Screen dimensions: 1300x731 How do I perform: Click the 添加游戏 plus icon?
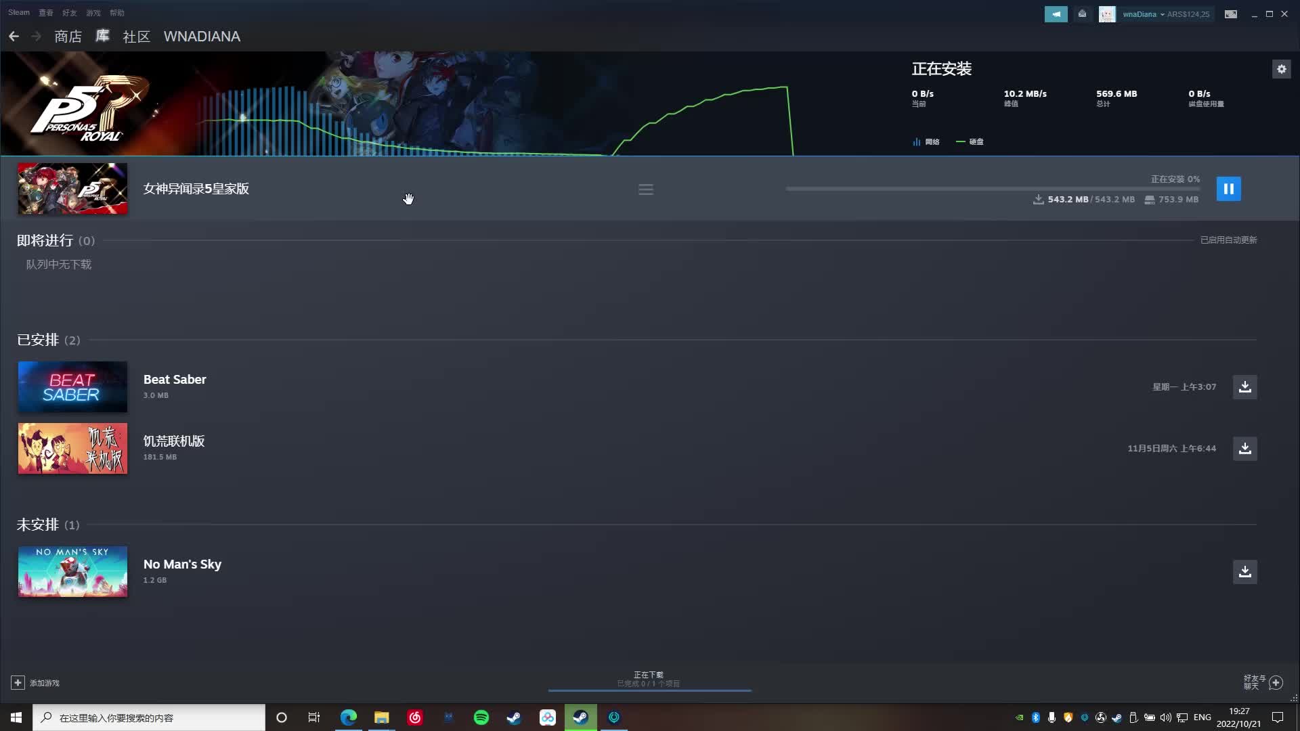18,683
